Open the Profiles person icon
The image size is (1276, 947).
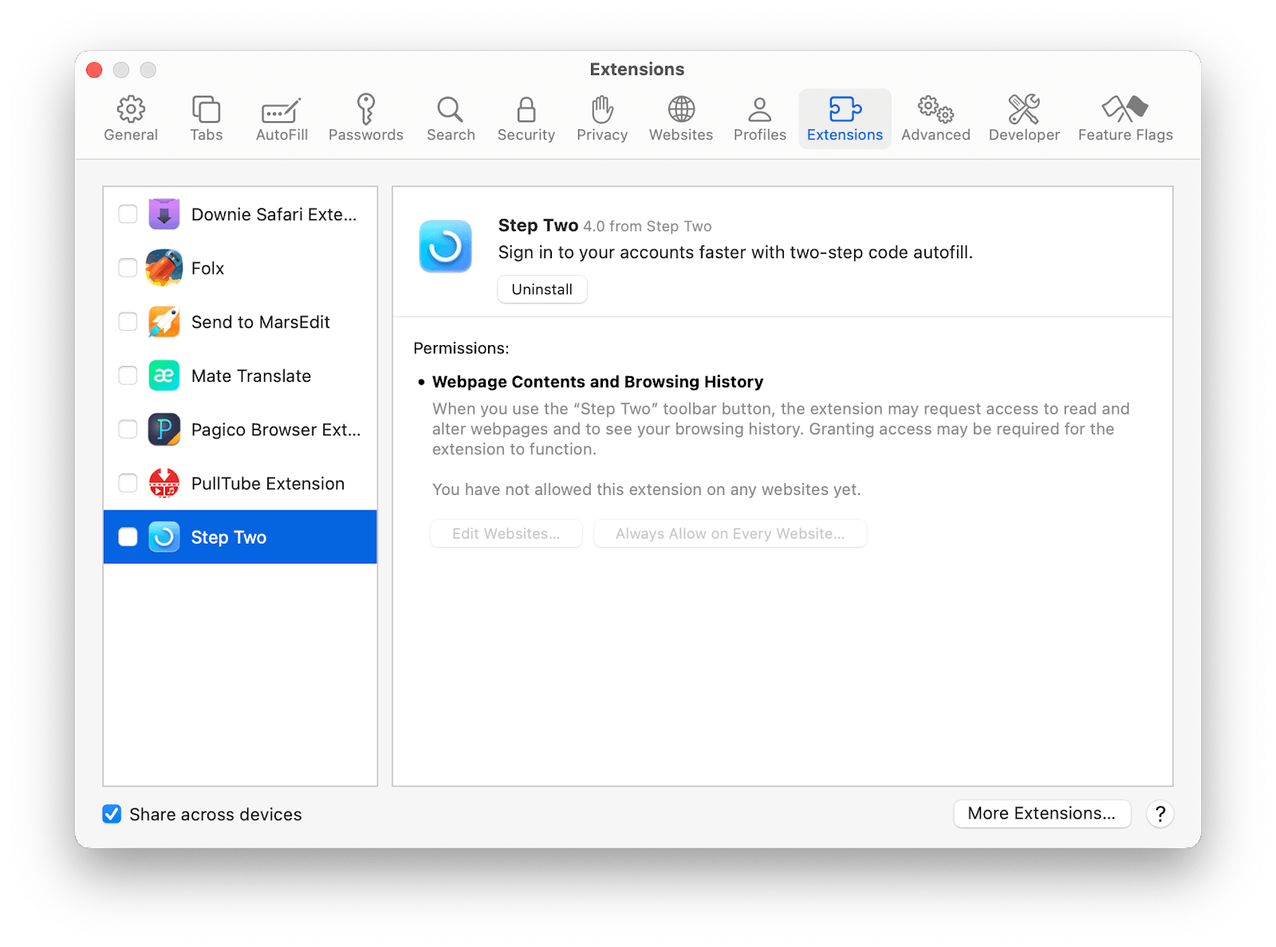(x=760, y=109)
